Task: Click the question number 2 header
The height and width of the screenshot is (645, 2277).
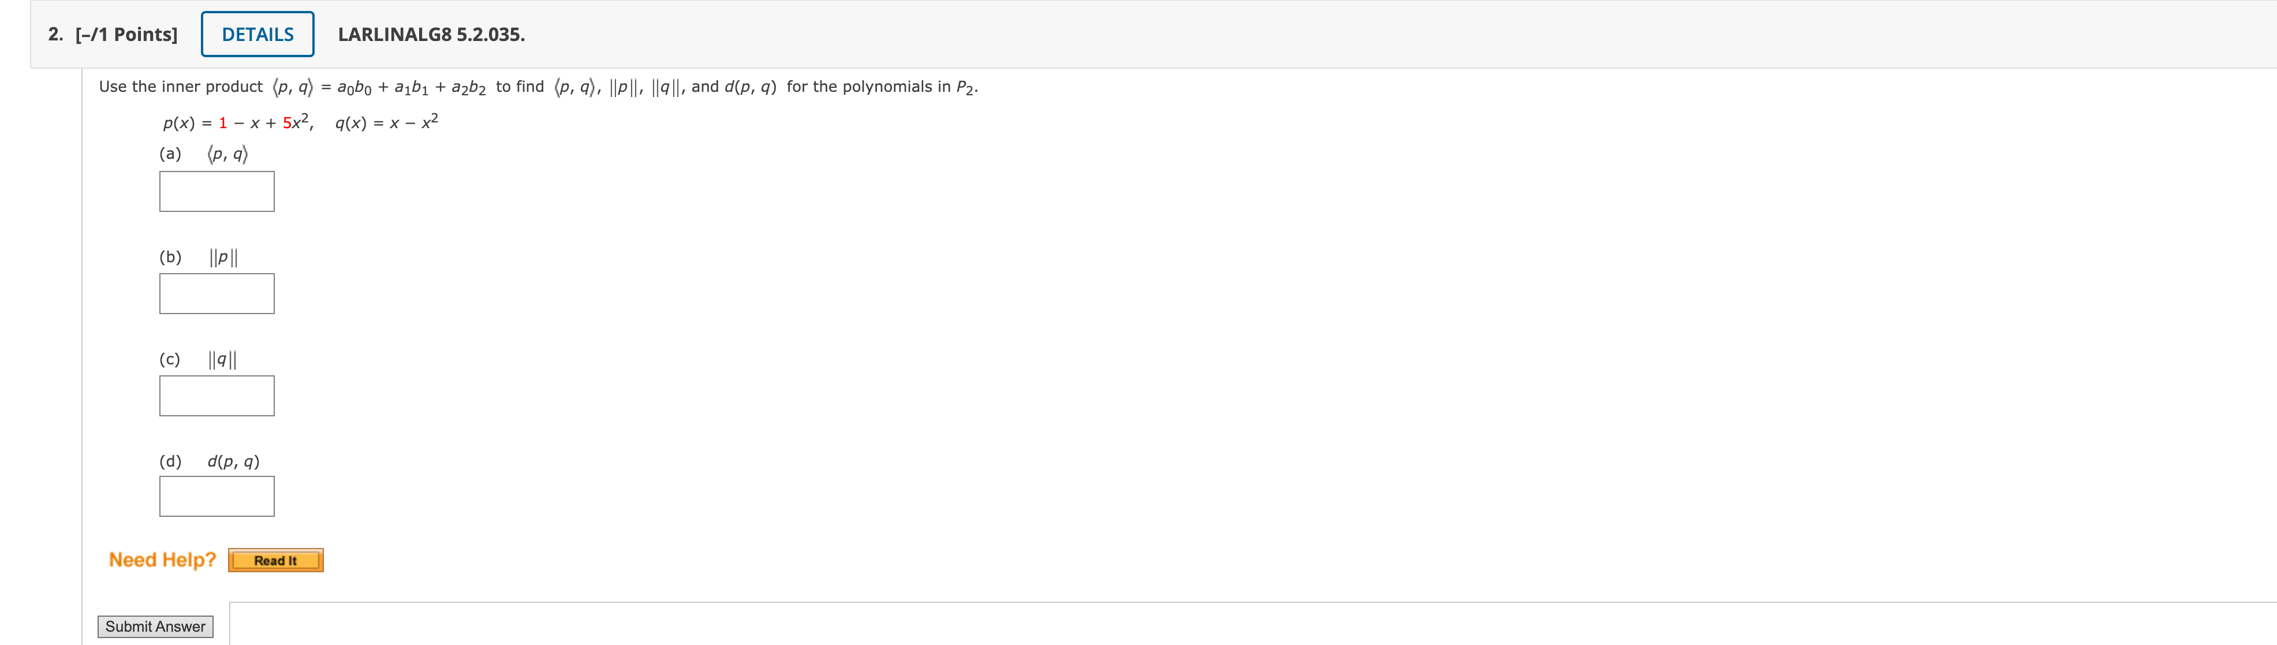Action: click(53, 33)
